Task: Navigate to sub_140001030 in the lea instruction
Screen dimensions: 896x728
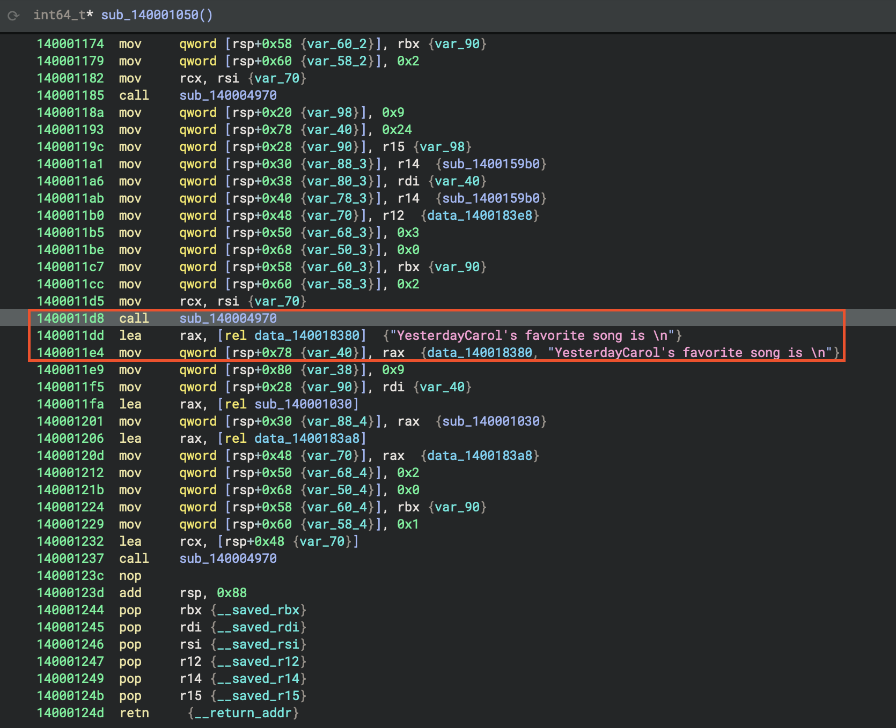Action: [x=303, y=404]
